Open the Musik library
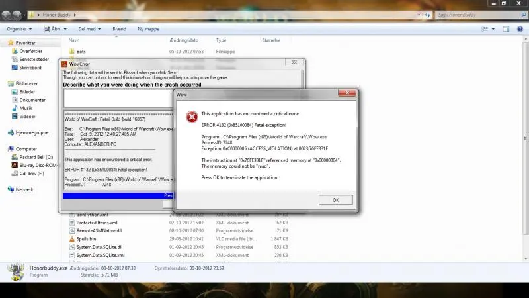529x298 pixels. pyautogui.click(x=26, y=108)
